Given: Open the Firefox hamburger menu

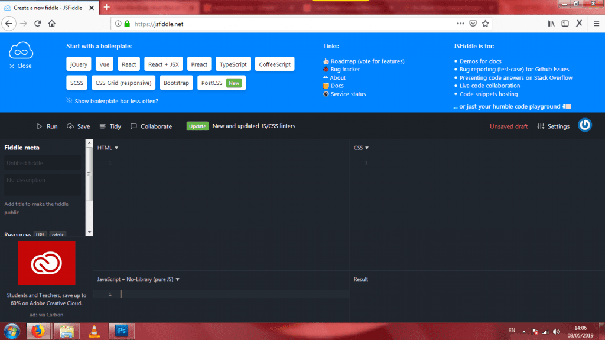Looking at the screenshot, I should pos(597,24).
